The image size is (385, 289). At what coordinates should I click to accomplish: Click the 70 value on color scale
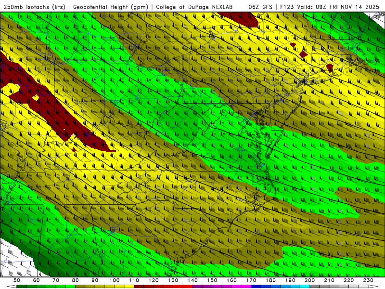click(x=56, y=280)
